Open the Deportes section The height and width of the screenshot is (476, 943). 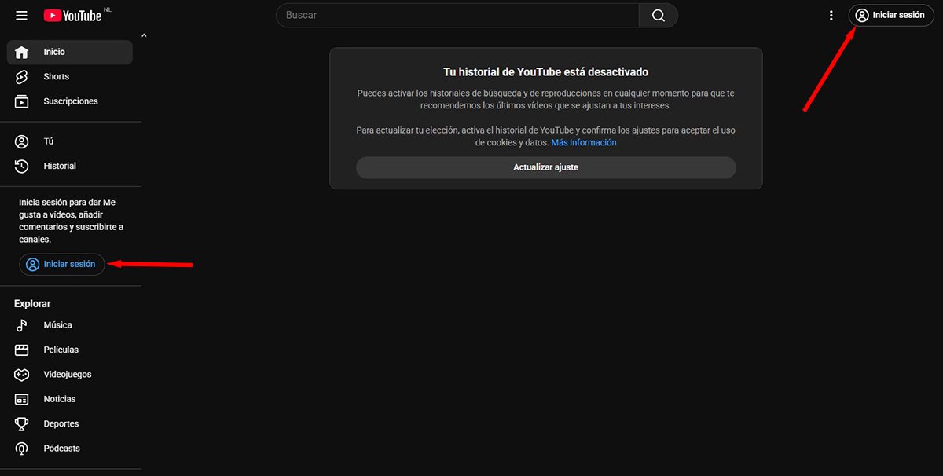[x=60, y=423]
